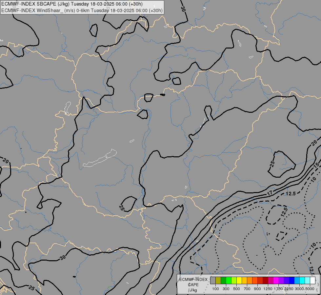Click the contour label 17
Screen dimensions: 321x295
(270, 193)
